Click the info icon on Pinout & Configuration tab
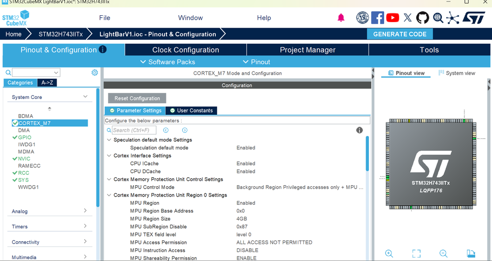The width and height of the screenshot is (492, 261). pyautogui.click(x=102, y=49)
